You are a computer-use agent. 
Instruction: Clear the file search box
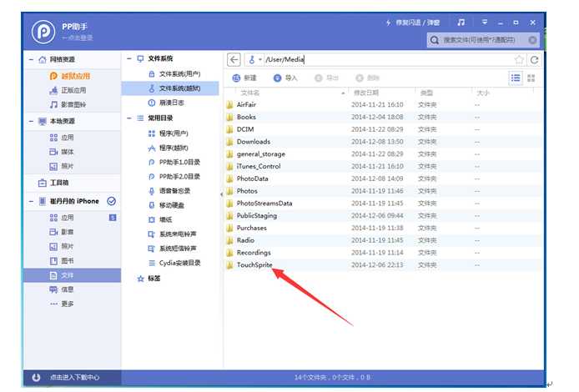coord(532,40)
